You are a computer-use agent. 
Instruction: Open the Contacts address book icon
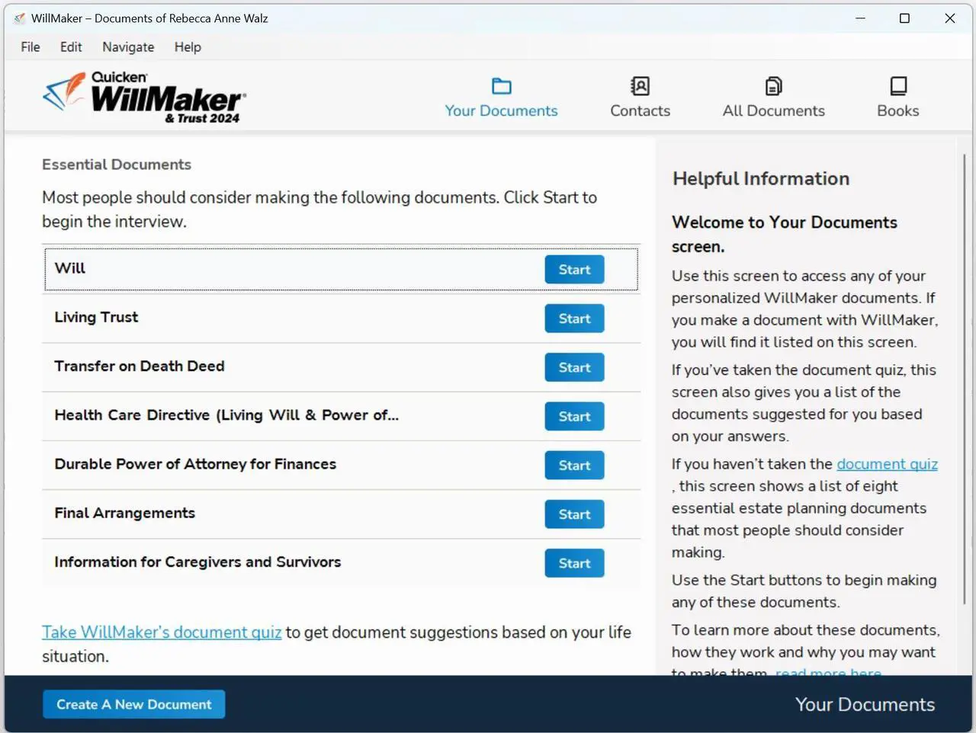(640, 86)
